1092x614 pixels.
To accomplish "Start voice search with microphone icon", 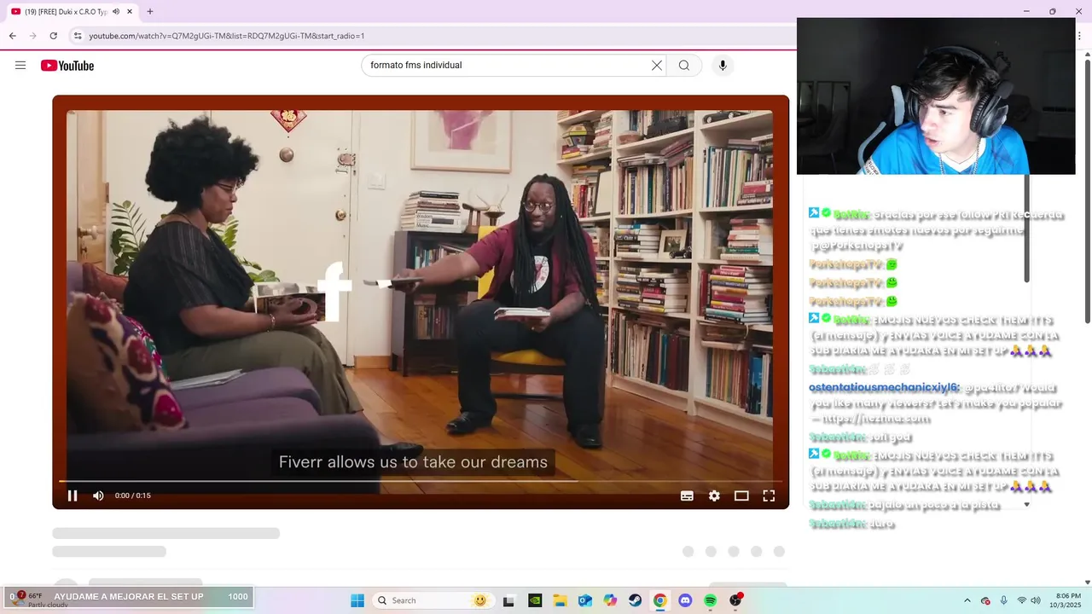I will click(x=723, y=66).
